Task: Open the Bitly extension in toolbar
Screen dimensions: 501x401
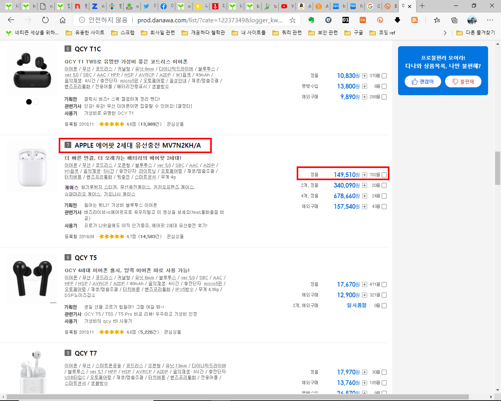Action: tap(380, 20)
